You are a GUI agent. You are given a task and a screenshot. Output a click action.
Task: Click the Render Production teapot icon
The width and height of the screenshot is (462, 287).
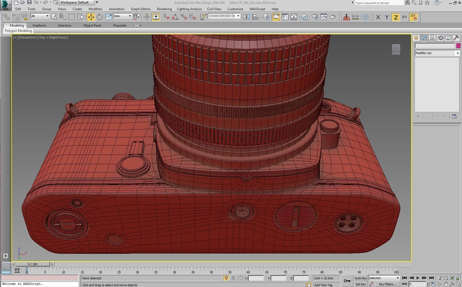pyautogui.click(x=333, y=17)
